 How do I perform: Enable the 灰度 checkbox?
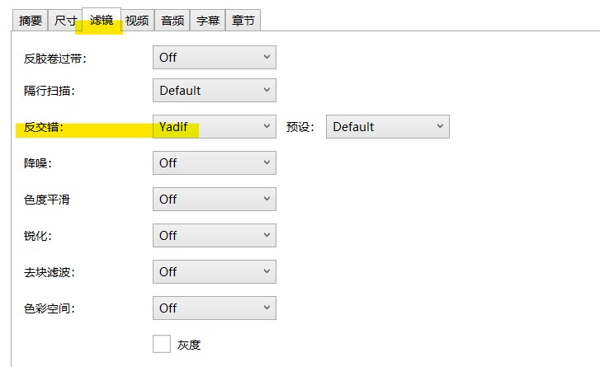coord(162,344)
